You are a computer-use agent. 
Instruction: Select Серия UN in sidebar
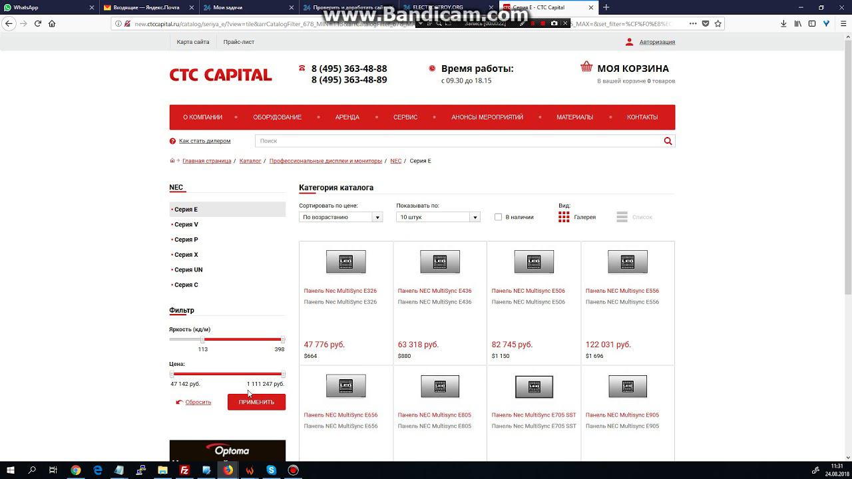[x=188, y=270]
